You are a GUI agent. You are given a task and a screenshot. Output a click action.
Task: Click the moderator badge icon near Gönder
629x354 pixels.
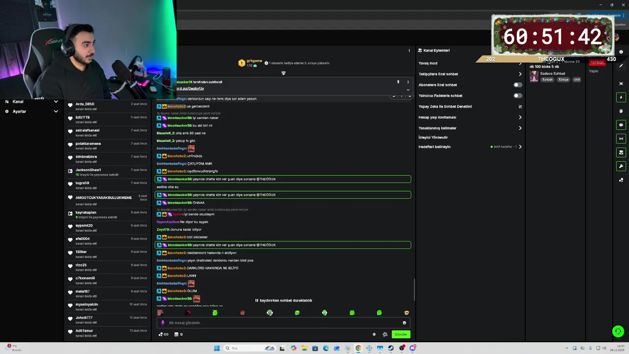coord(385,334)
